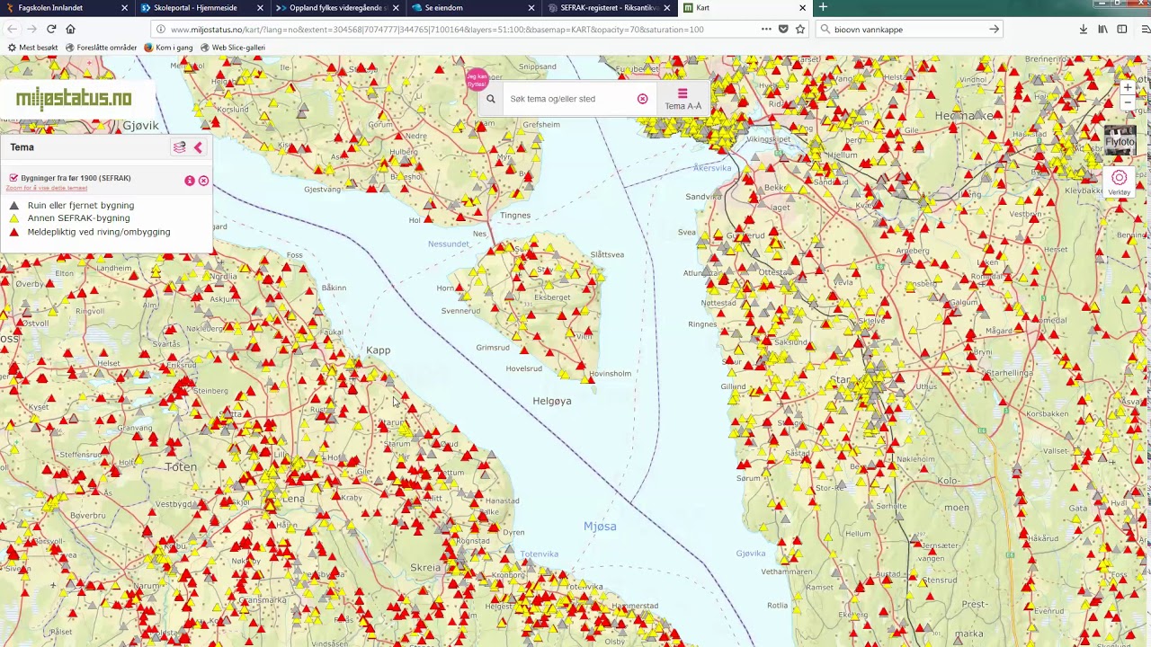Click the 'Mjøsa' lake label on the map
The height and width of the screenshot is (647, 1151).
click(x=600, y=526)
